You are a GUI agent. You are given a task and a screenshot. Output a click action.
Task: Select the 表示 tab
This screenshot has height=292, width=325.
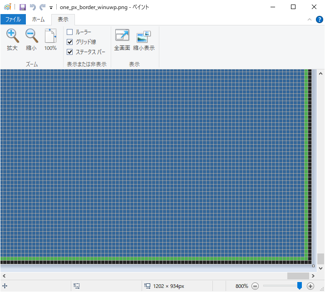(x=63, y=19)
